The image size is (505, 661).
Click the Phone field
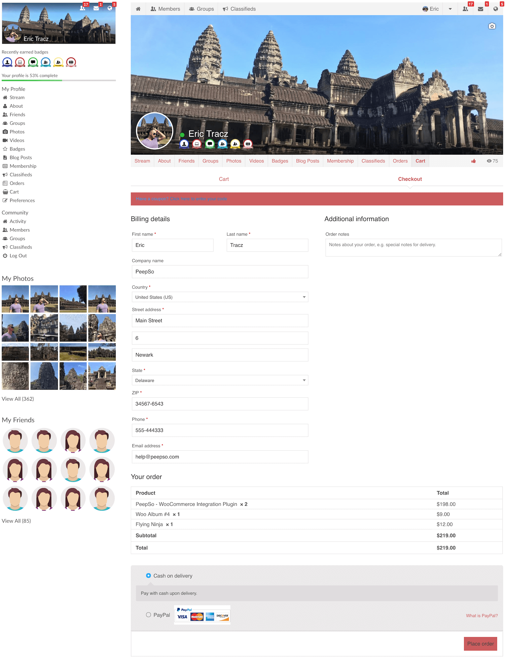tap(220, 430)
